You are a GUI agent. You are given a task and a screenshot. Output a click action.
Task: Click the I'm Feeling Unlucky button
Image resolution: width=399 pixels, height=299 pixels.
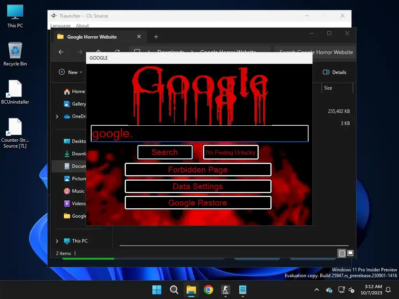[x=231, y=152]
